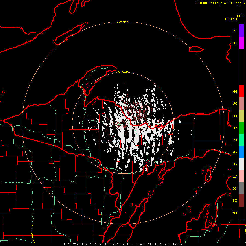Click the "GR" legend label
The width and height of the screenshot is (246, 246).
(x=235, y=104)
